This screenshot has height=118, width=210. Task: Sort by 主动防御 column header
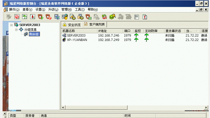pos(154,31)
